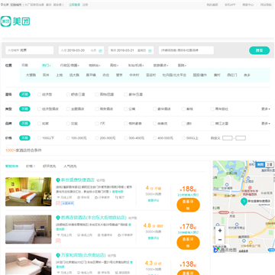Check the 汉庭 brand checkbox
The image size is (275, 275).
point(68,124)
